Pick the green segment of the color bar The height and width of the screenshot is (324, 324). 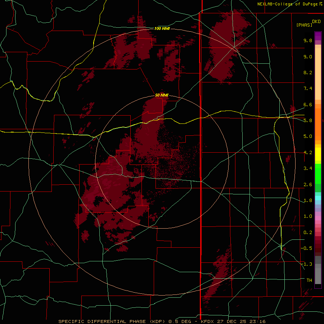coord(318,174)
